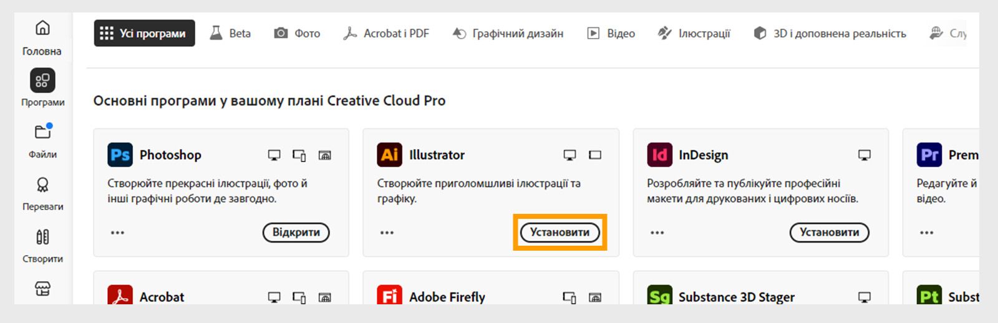The width and height of the screenshot is (998, 323).
Task: Click Acrobat desktop platform icon
Action: [274, 297]
